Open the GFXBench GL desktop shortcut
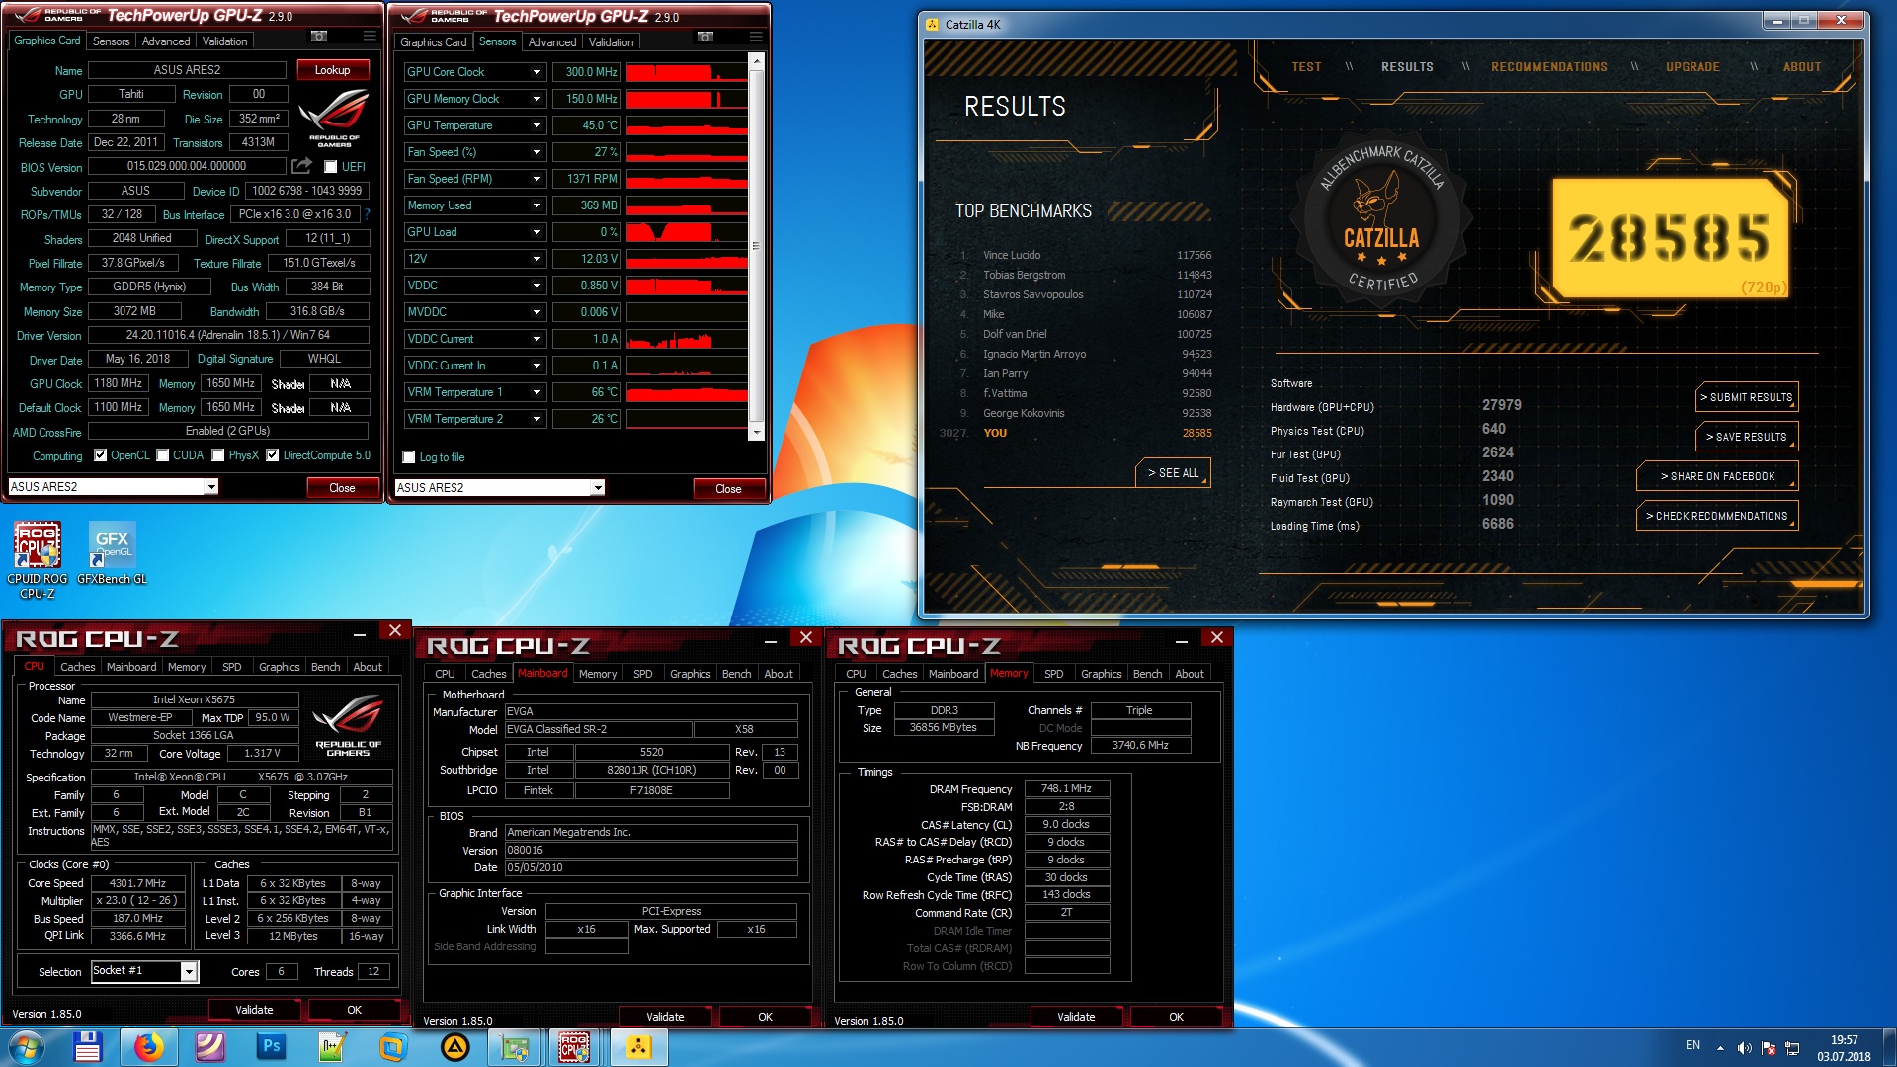The image size is (1897, 1067). pyautogui.click(x=112, y=553)
